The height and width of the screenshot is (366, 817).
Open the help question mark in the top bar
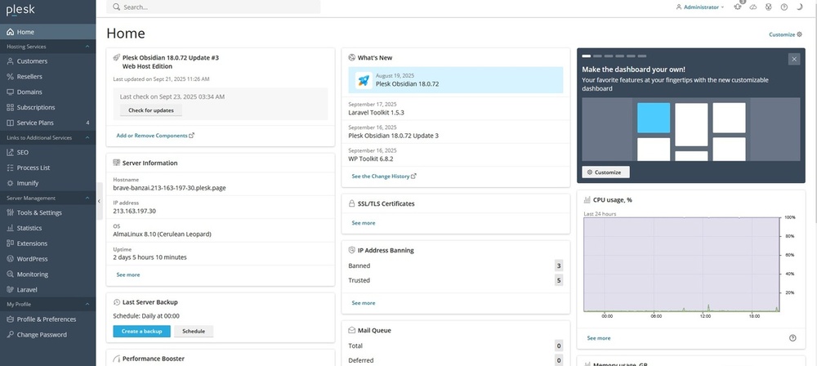pos(784,7)
